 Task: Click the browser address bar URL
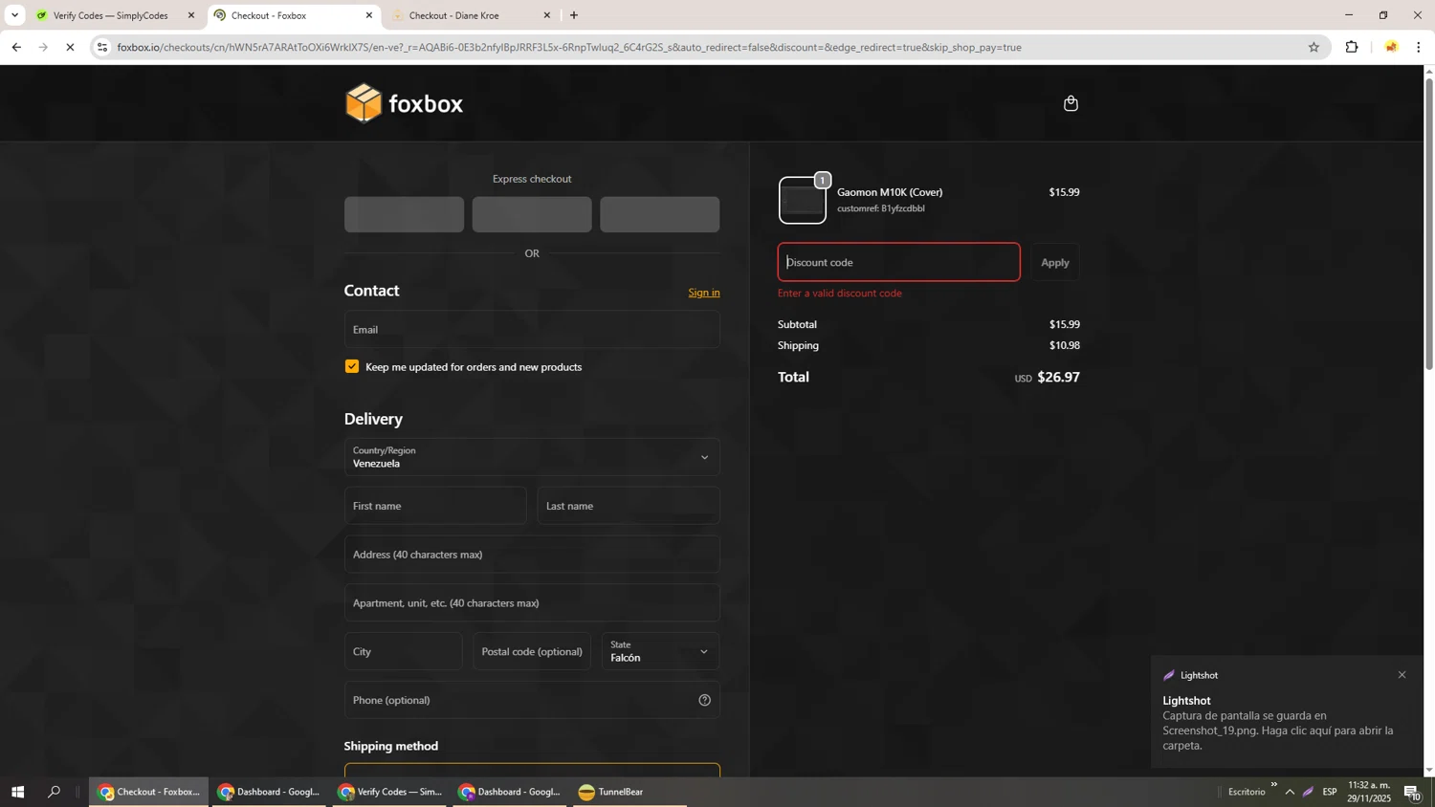569,47
